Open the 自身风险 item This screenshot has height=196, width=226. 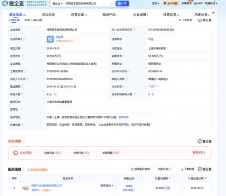[52, 153]
